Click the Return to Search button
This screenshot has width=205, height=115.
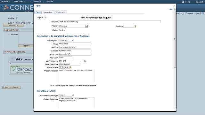(x=11, y=87)
